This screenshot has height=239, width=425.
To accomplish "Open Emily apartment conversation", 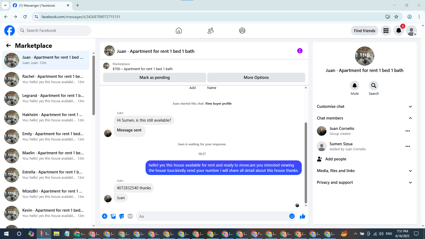I will point(46,137).
